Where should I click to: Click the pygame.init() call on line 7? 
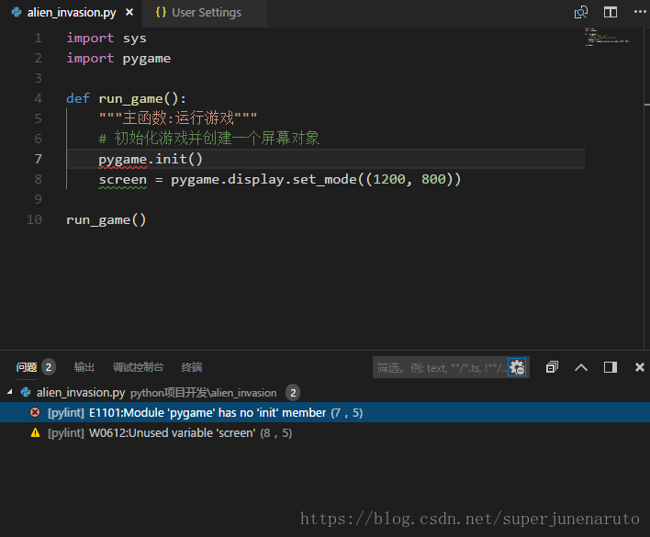click(x=151, y=159)
